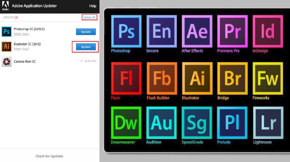Click the Prelude label text
290x162 pixels.
pos(224,142)
